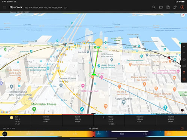Tap the Mark Fisher Fitness pin
Image resolution: width=187 pixels, height=140 pixels.
[34, 109]
